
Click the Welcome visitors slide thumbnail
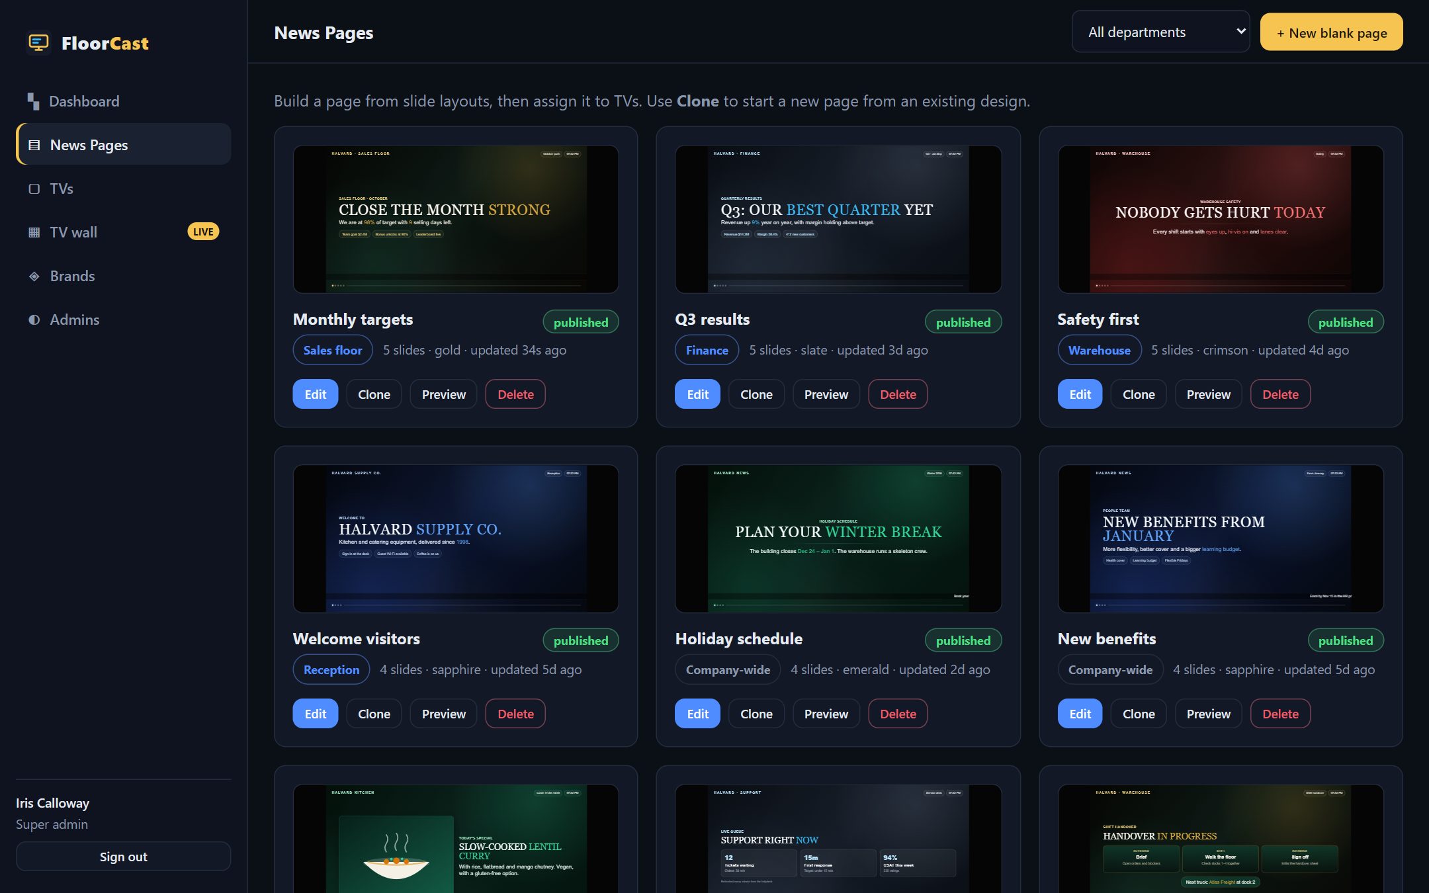tap(456, 538)
